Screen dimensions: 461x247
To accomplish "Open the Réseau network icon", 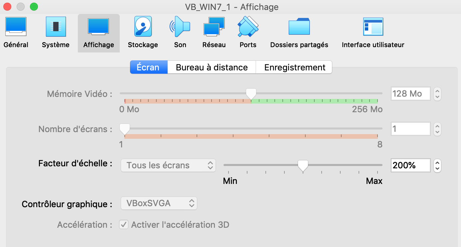I will (x=214, y=27).
